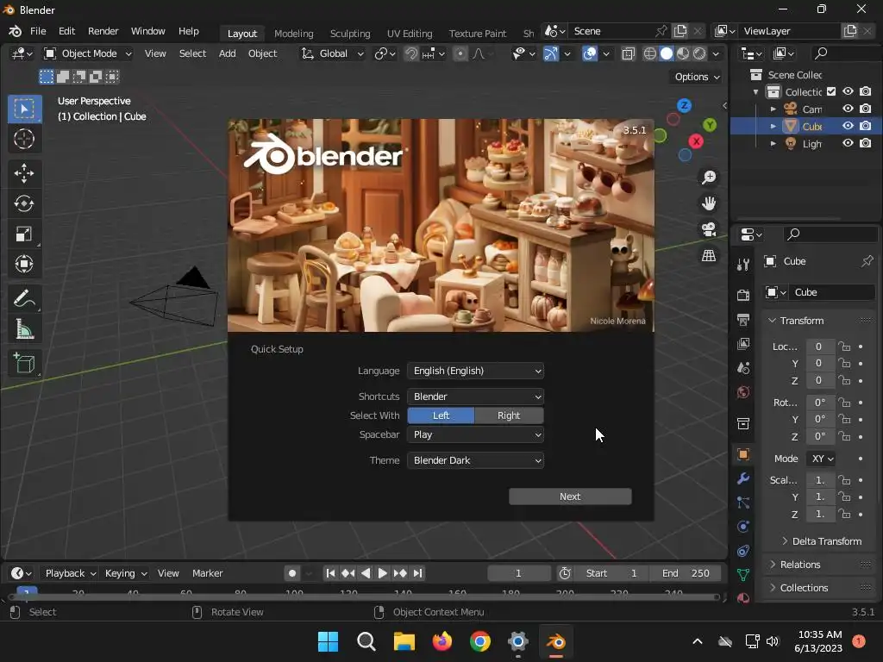883x662 pixels.
Task: Hide the Collection in viewport
Action: coord(848,91)
